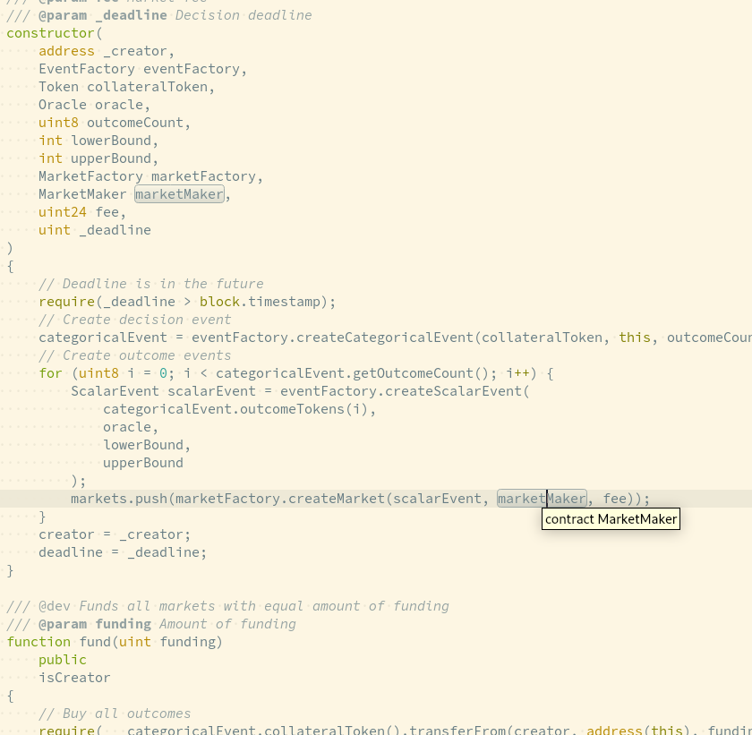Click 'uint8' before outcomeCount parameter
The width and height of the screenshot is (752, 735).
click(x=58, y=123)
